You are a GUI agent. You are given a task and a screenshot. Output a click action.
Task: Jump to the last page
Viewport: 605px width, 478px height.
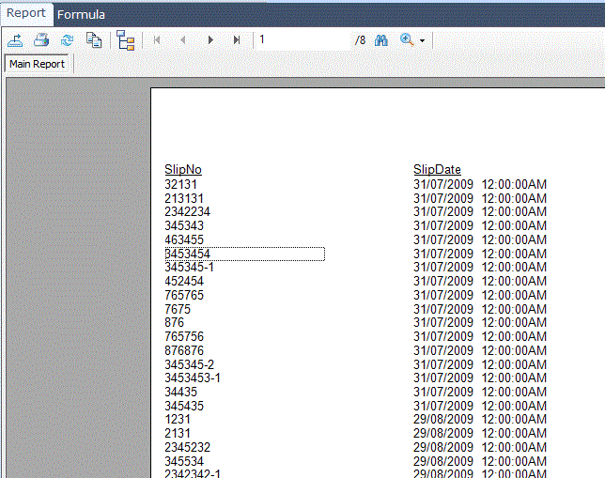pos(237,40)
